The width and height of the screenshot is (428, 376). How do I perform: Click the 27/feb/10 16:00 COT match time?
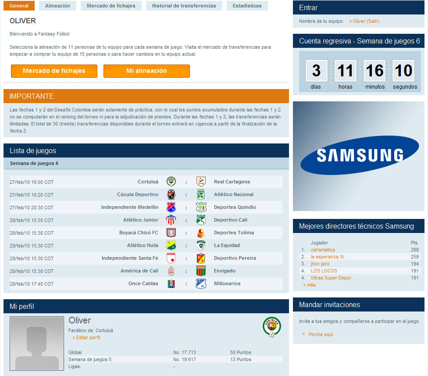pyautogui.click(x=32, y=182)
